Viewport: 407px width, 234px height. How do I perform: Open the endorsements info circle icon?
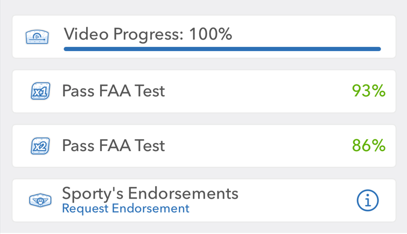pyautogui.click(x=368, y=200)
